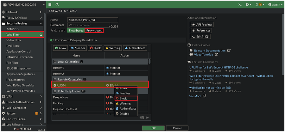This screenshot has width=285, height=132.
Task: Expand the Policy & Objects menu
Action: point(22,18)
